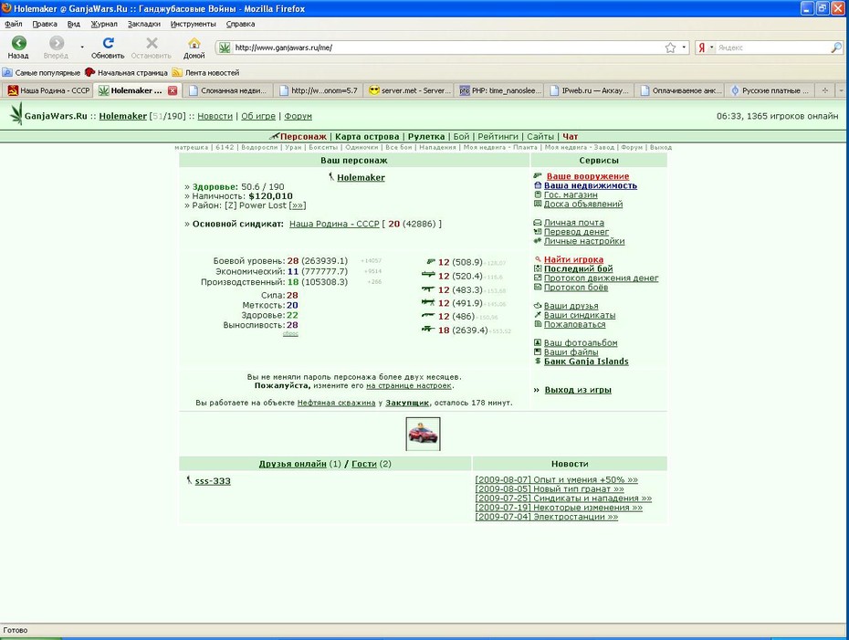Click the red car thumbnail image
The image size is (849, 640).
pyautogui.click(x=423, y=434)
